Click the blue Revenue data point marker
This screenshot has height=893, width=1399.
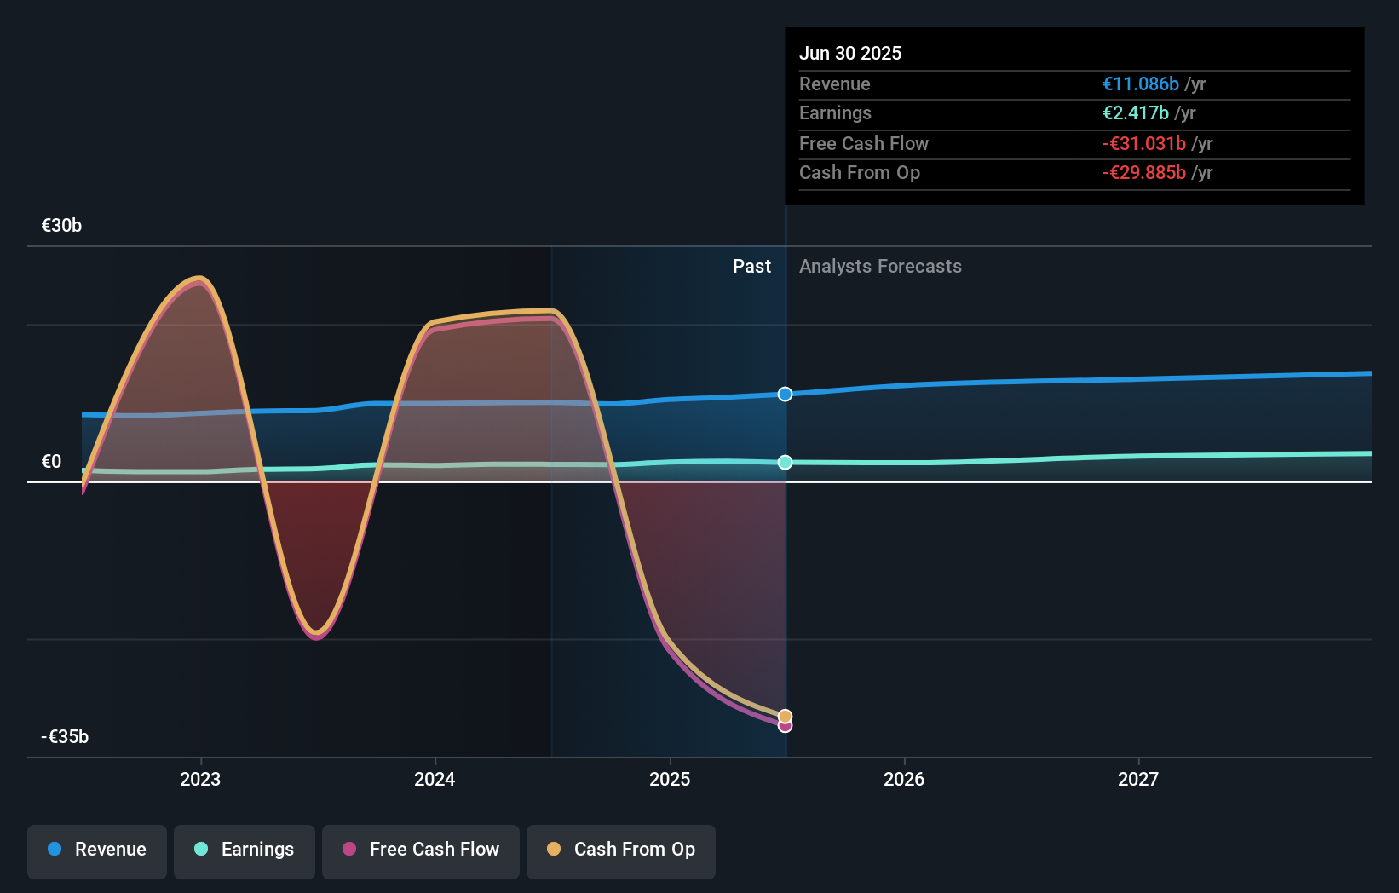tap(785, 394)
